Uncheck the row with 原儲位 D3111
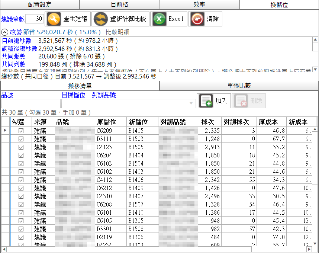The width and height of the screenshot is (319, 253). 21,139
